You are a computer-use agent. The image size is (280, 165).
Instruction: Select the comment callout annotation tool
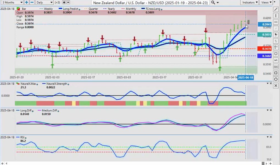[x=276, y=54]
